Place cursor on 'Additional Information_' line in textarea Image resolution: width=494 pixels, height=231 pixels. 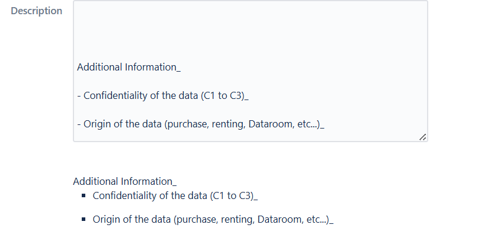pyautogui.click(x=129, y=67)
